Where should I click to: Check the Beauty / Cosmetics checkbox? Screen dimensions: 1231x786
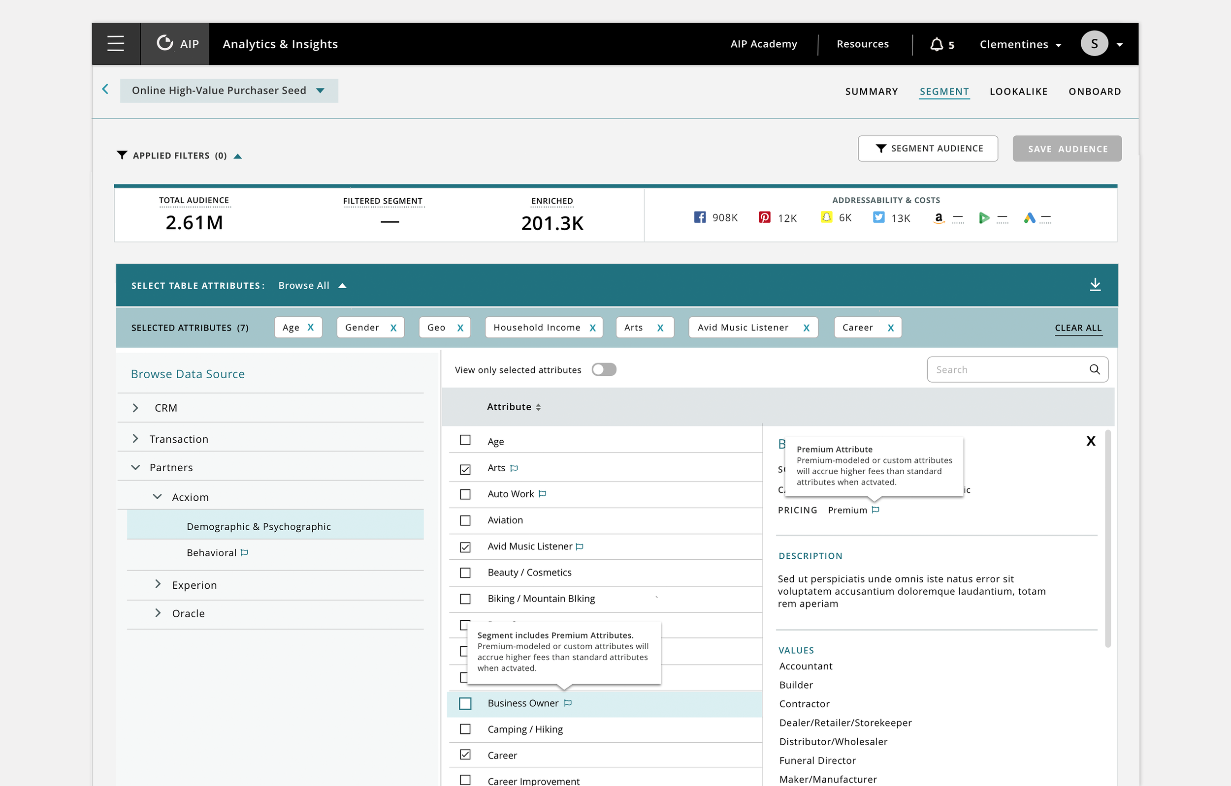tap(465, 573)
